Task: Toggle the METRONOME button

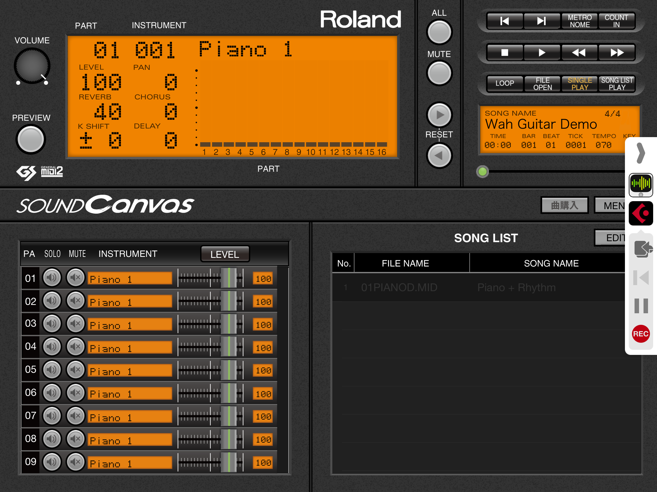Action: [579, 21]
